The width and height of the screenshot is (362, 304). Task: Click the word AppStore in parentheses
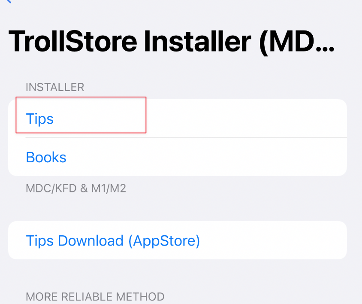164,240
